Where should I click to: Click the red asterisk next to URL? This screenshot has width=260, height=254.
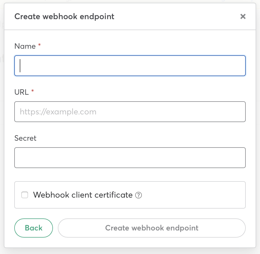pos(33,92)
